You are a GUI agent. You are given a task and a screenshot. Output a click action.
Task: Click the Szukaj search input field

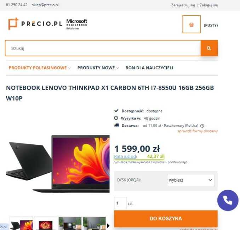tap(103, 48)
